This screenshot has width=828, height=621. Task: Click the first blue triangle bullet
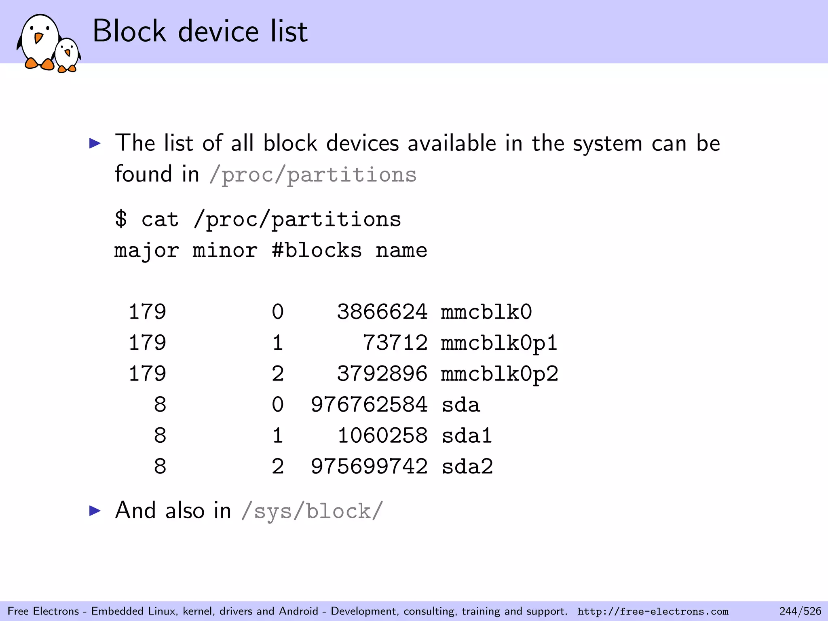pyautogui.click(x=95, y=143)
